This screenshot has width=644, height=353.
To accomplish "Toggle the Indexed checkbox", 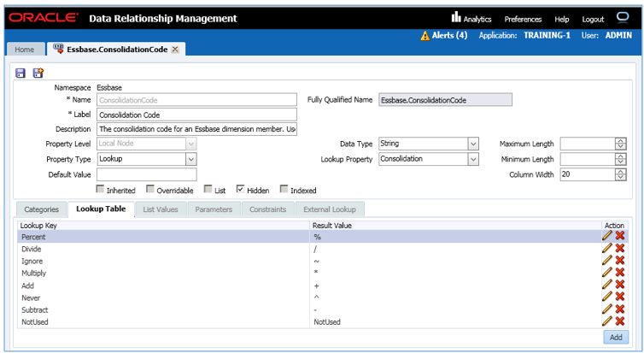I will pyautogui.click(x=284, y=189).
